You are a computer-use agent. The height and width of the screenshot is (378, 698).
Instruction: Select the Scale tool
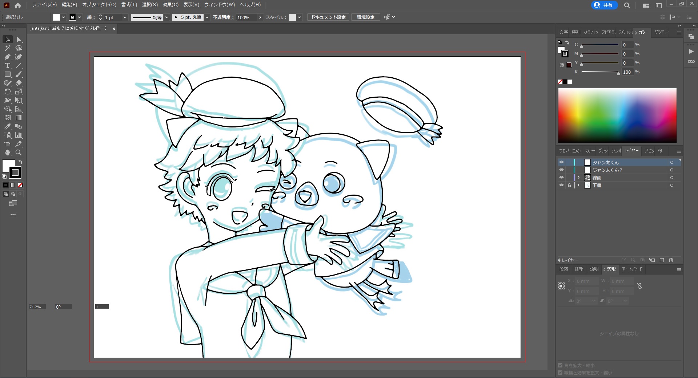tap(19, 92)
